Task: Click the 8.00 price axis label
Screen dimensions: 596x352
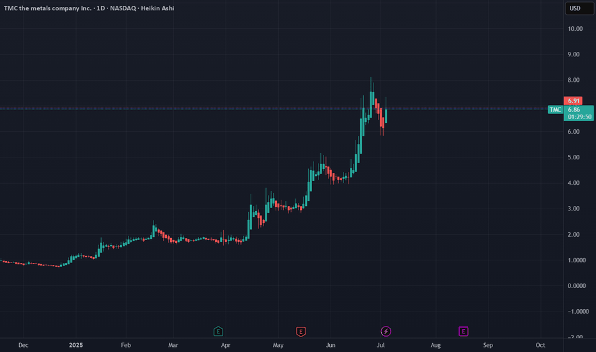Action: click(574, 80)
